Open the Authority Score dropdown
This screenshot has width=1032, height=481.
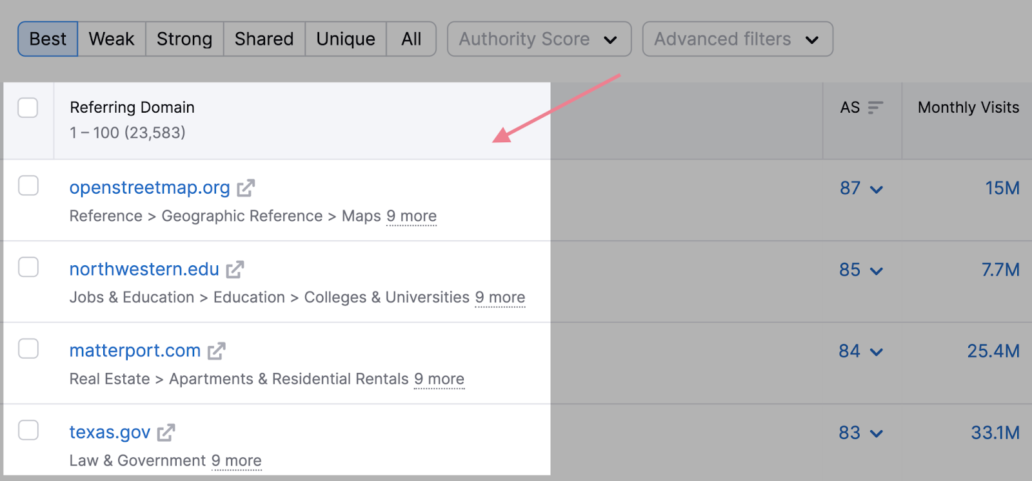click(x=539, y=39)
